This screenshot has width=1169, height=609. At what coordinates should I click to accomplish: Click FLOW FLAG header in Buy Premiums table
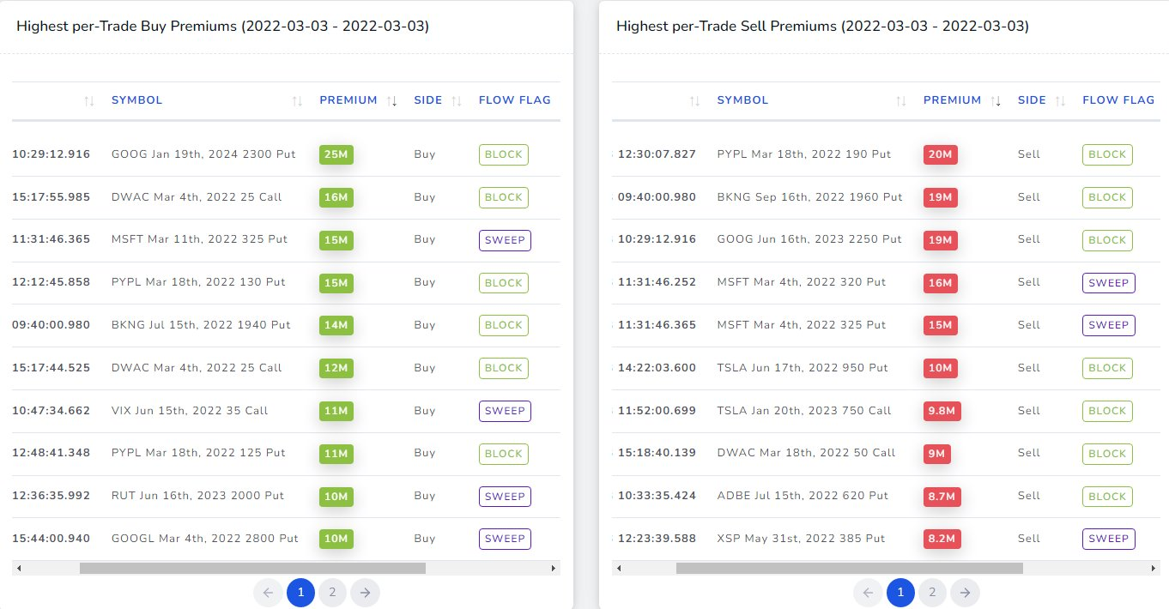click(515, 100)
